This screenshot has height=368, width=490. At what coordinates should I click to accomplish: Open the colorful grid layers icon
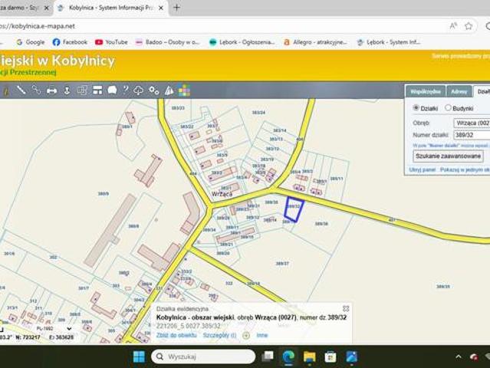coord(184,90)
